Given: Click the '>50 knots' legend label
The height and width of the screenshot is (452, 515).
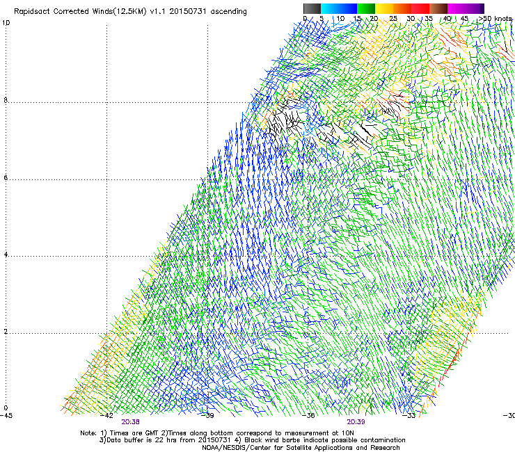Looking at the screenshot, I should pos(496,19).
